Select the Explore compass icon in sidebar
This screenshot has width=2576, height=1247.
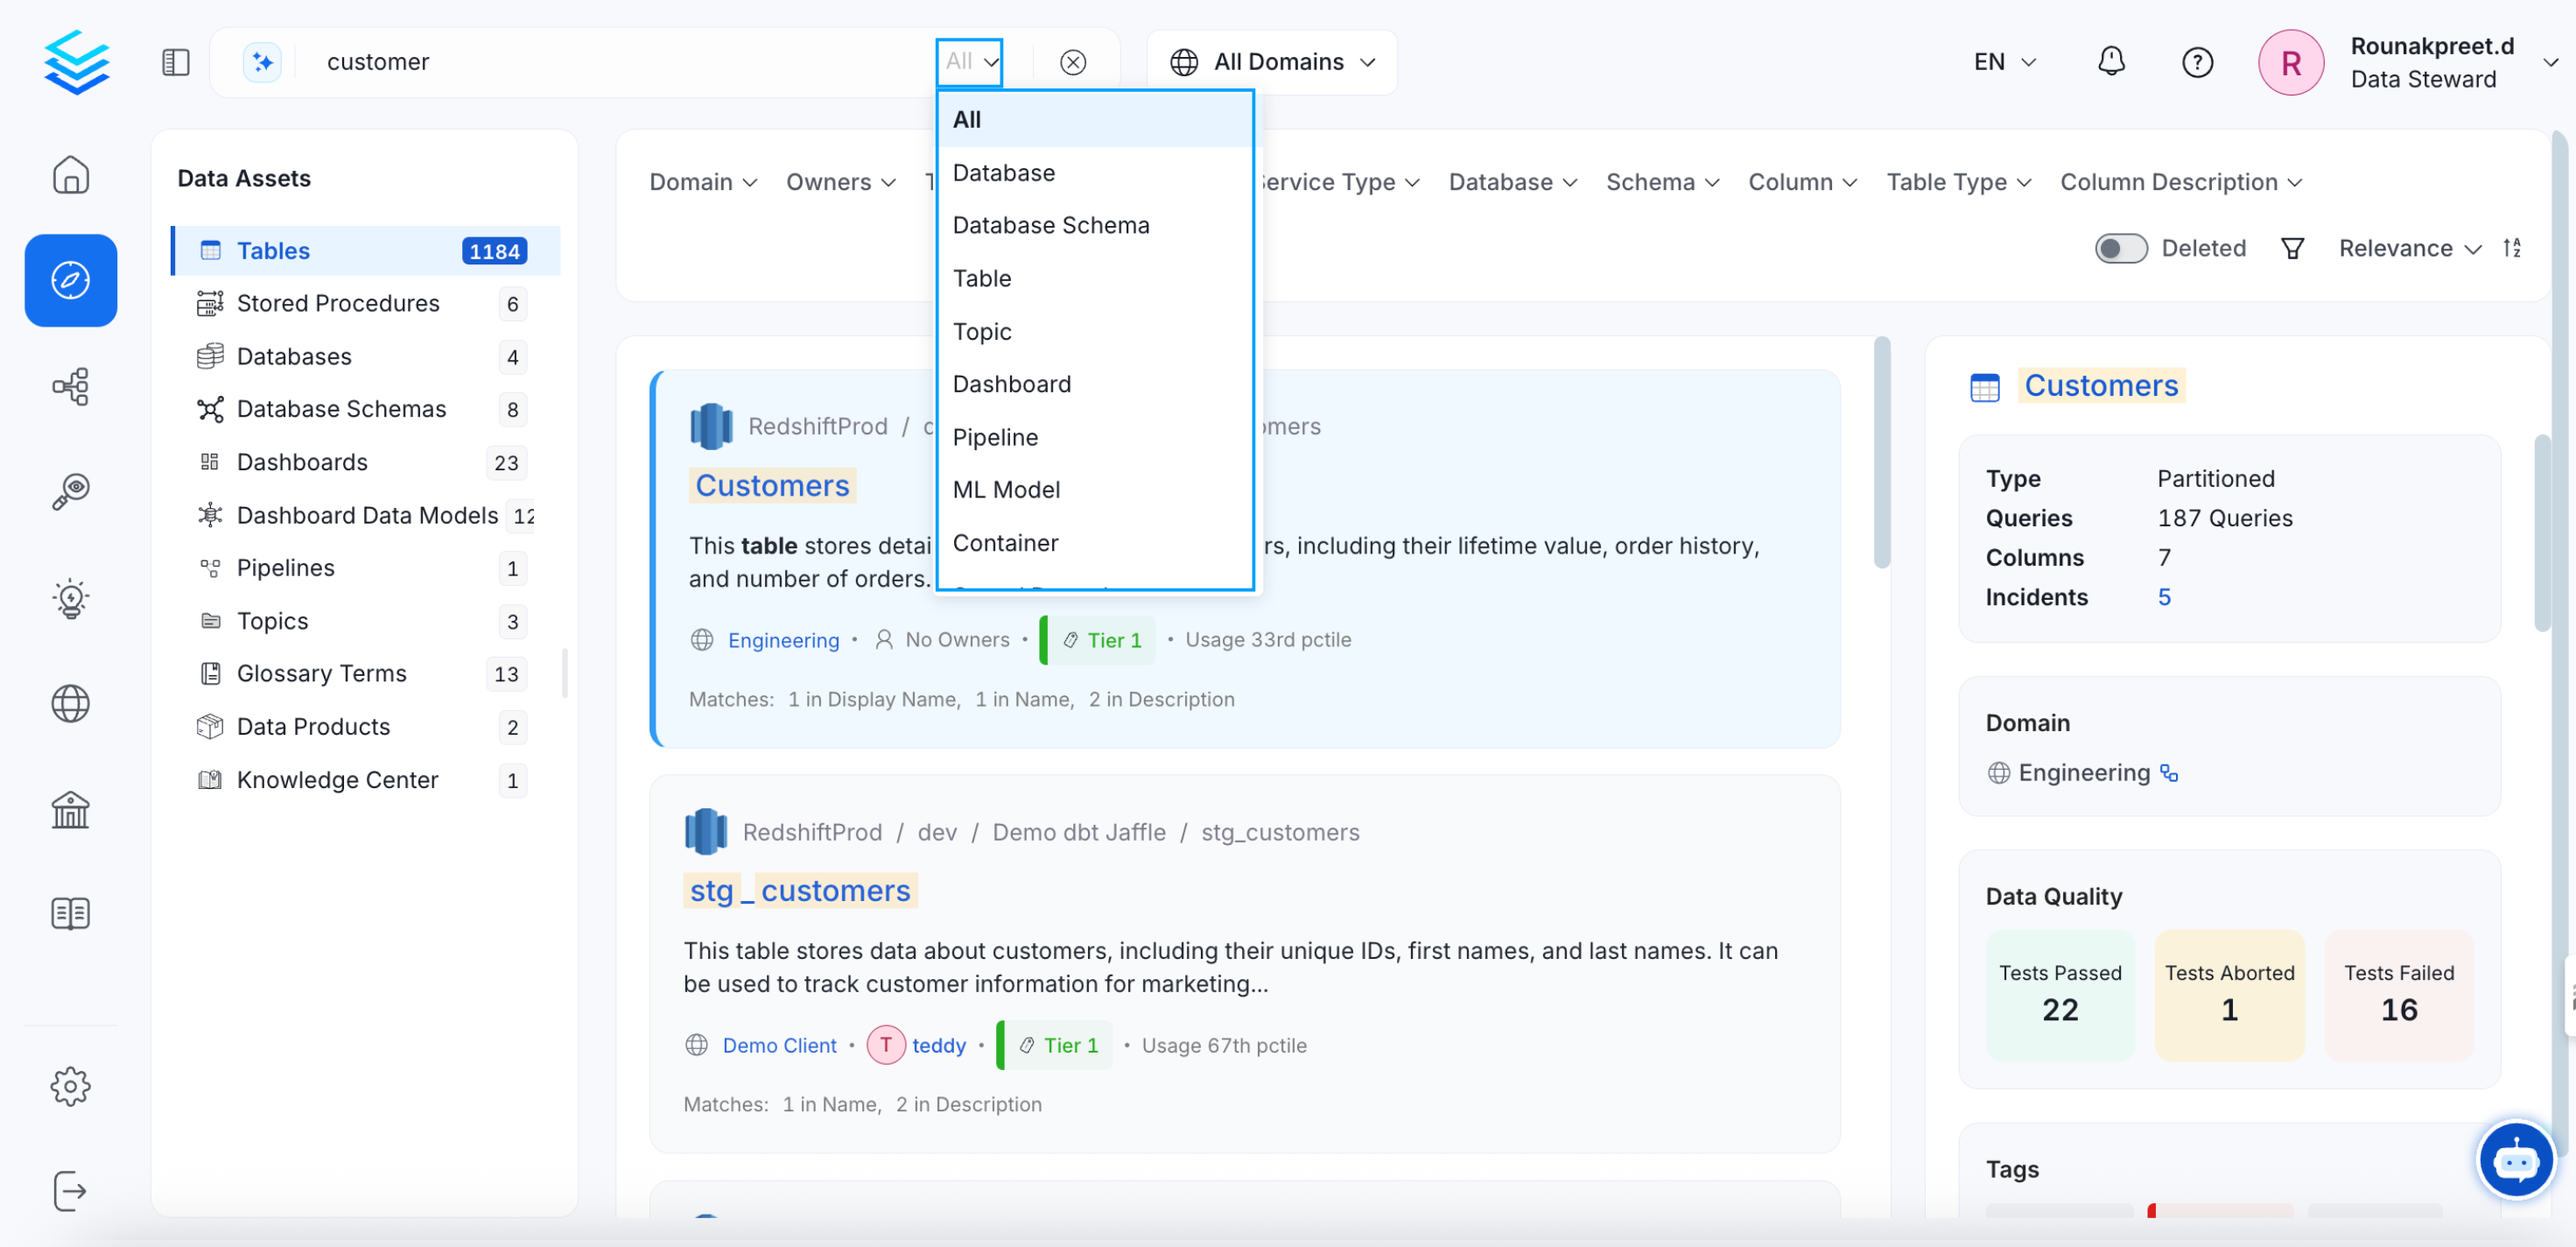click(x=70, y=281)
